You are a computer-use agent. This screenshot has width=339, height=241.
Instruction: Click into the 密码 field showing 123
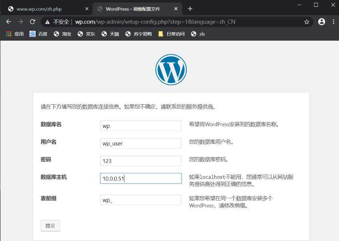141,161
